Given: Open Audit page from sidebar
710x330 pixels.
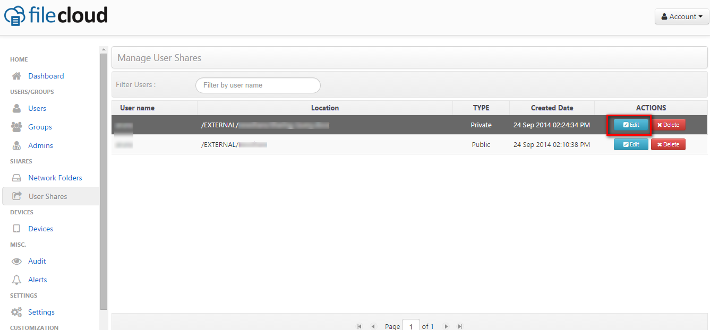Looking at the screenshot, I should (x=37, y=261).
